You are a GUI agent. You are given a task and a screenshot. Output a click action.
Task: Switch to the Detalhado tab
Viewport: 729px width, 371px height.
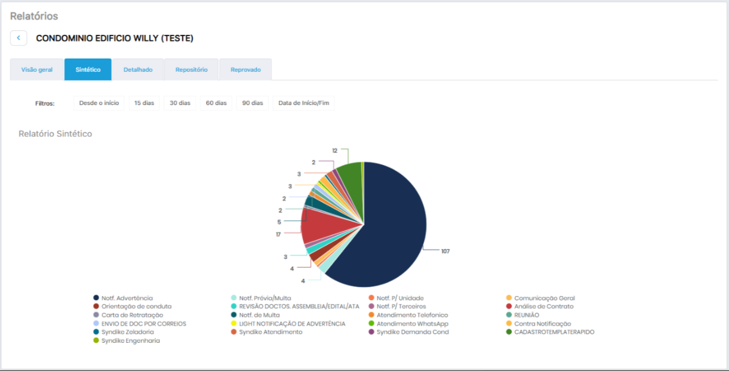(x=138, y=69)
